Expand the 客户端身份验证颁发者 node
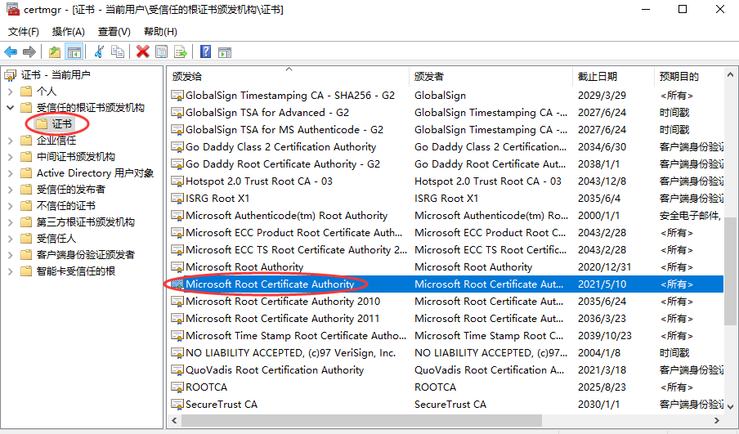739x434 pixels. [11, 255]
